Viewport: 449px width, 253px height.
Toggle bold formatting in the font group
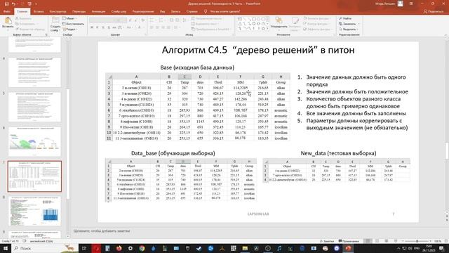92,27
